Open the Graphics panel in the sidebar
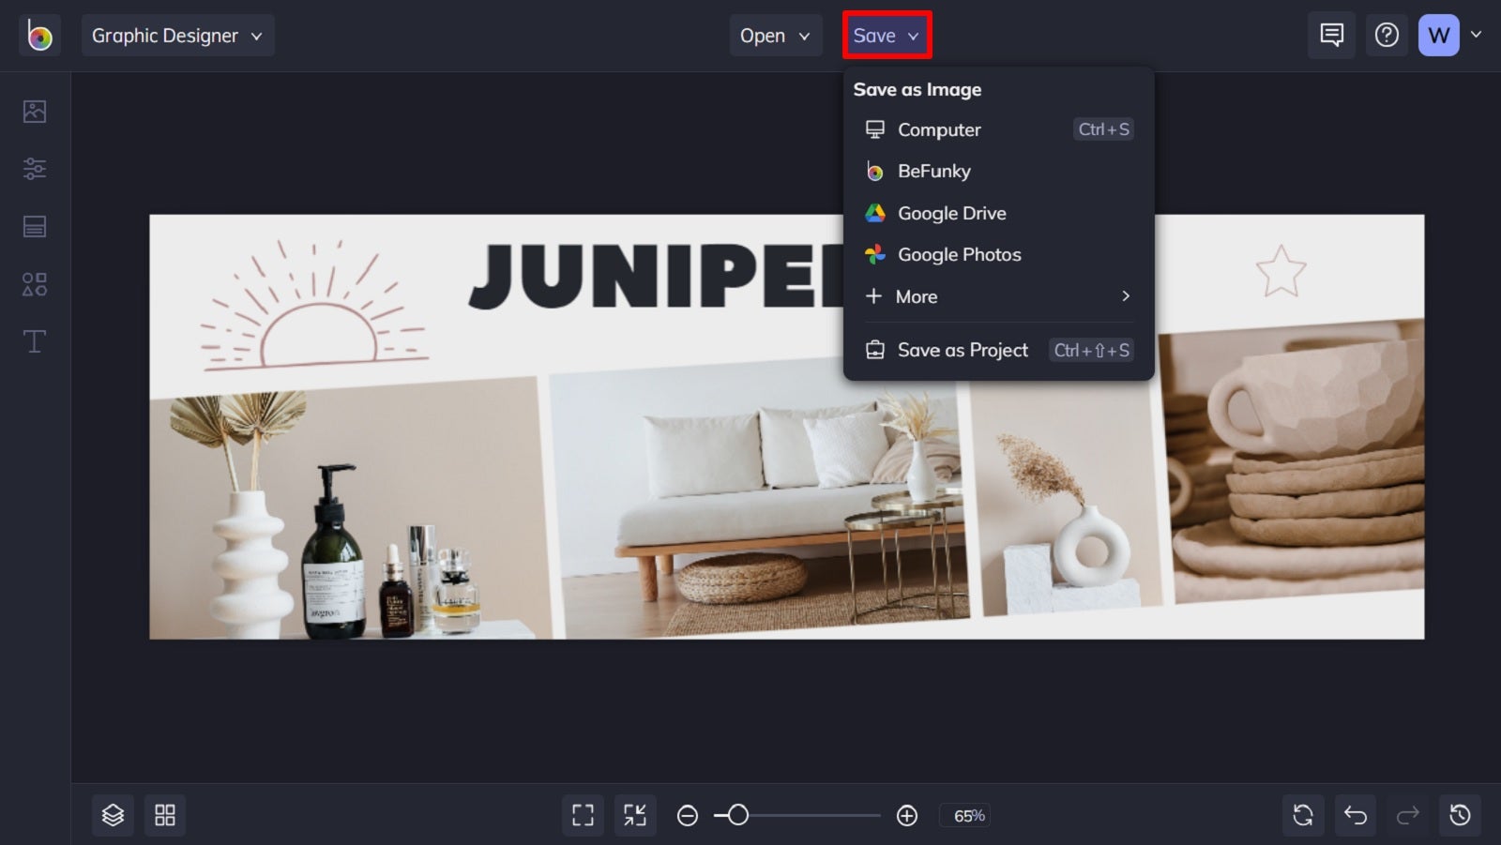Screen dimensions: 1501x845 [35, 284]
